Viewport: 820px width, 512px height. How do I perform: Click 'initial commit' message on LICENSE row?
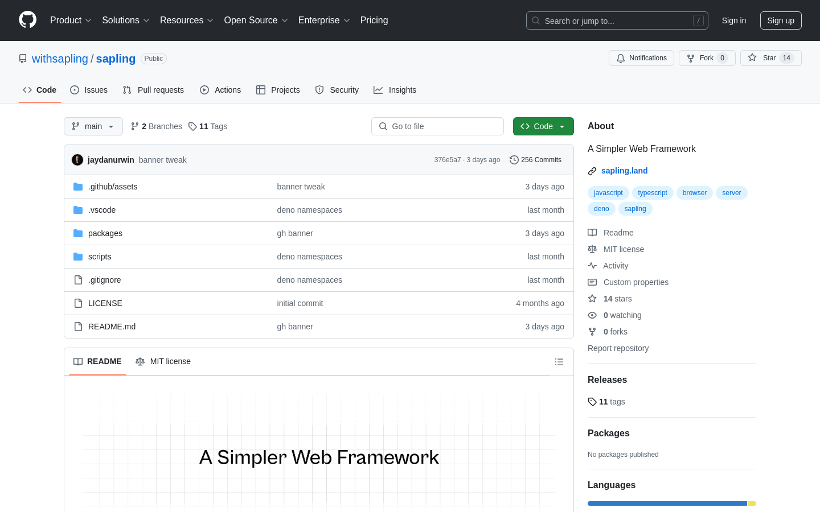pos(300,303)
